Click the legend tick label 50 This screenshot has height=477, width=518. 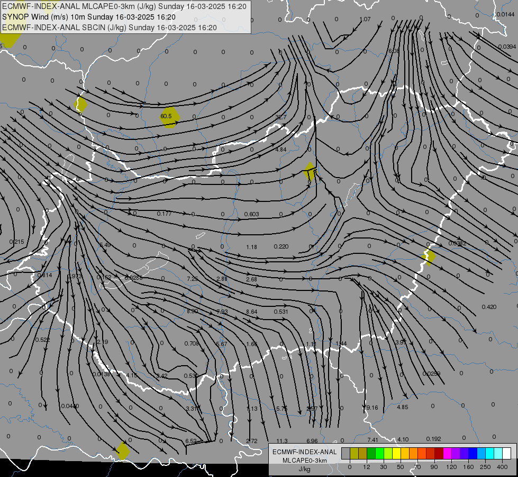[400, 467]
